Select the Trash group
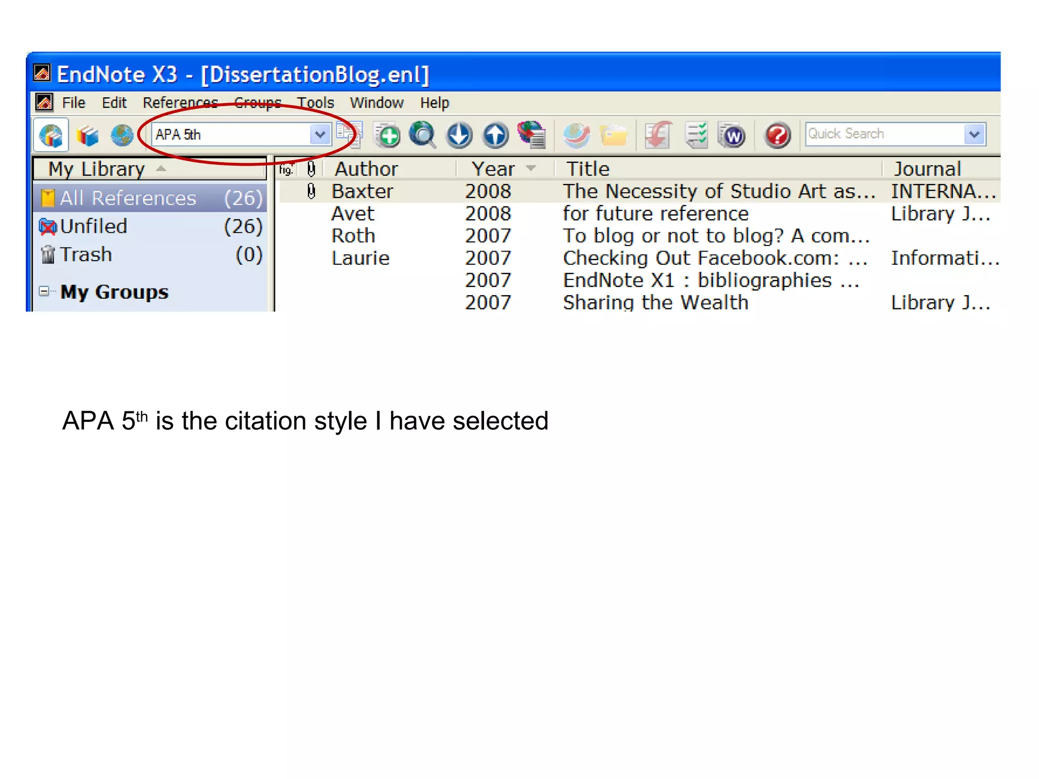The width and height of the screenshot is (1039, 779). coord(151,255)
